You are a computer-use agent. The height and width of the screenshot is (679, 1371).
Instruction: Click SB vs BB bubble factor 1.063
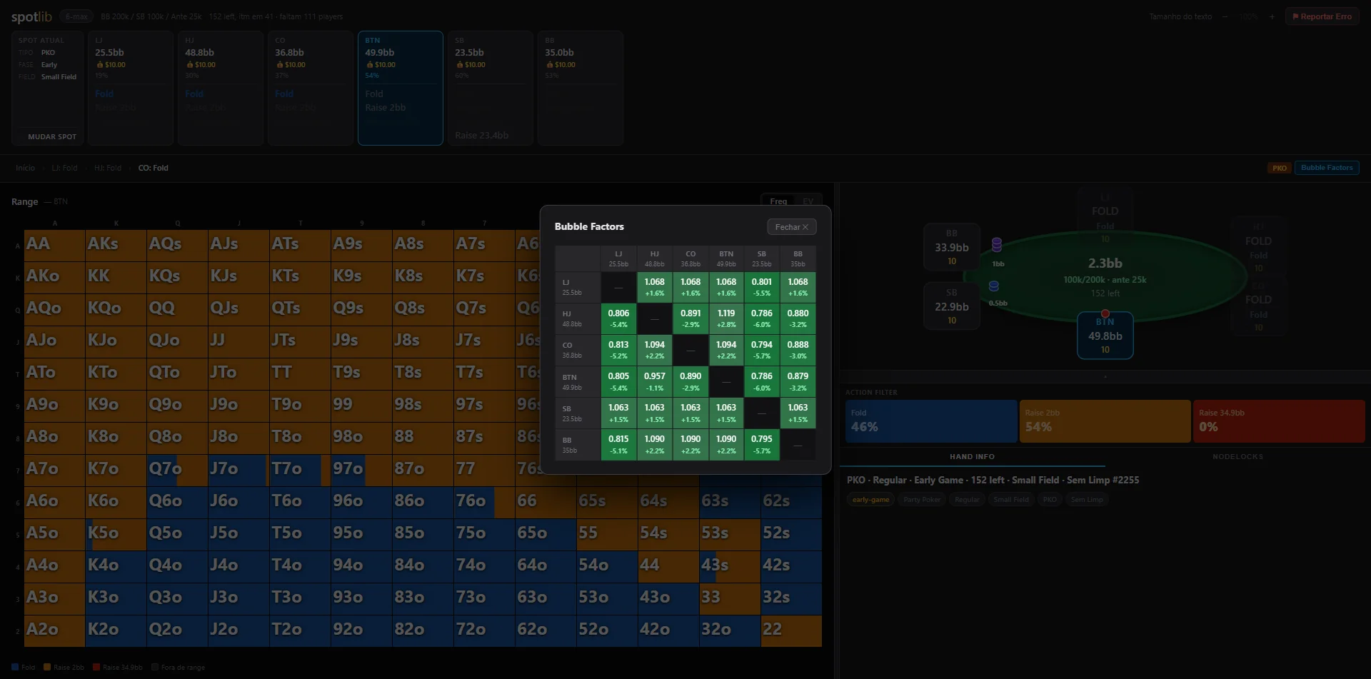798,413
